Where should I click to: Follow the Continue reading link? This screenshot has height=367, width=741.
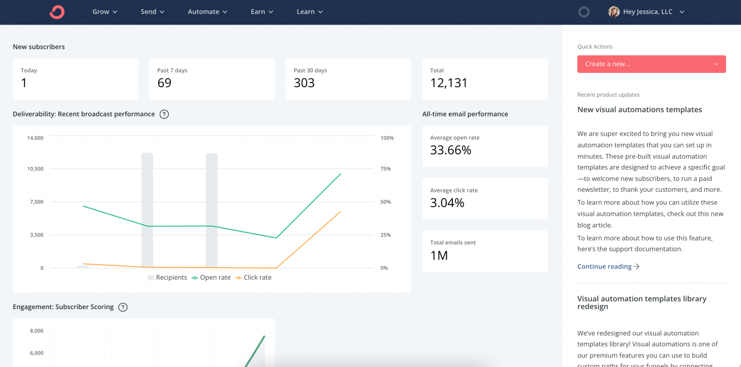604,266
